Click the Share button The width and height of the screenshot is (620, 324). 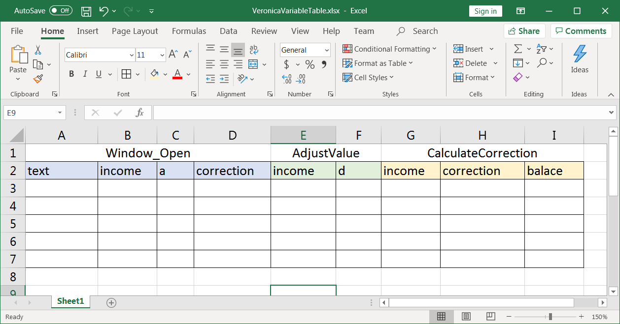click(524, 31)
